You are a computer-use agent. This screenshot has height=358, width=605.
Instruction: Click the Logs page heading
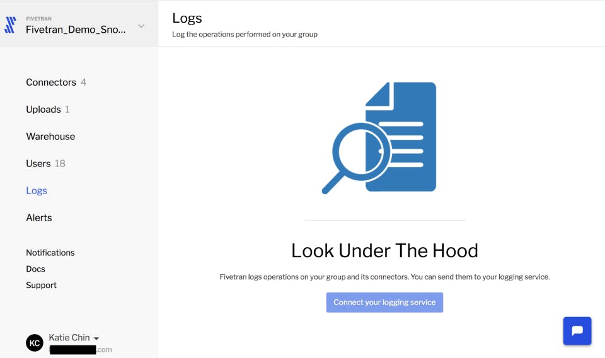pos(187,18)
